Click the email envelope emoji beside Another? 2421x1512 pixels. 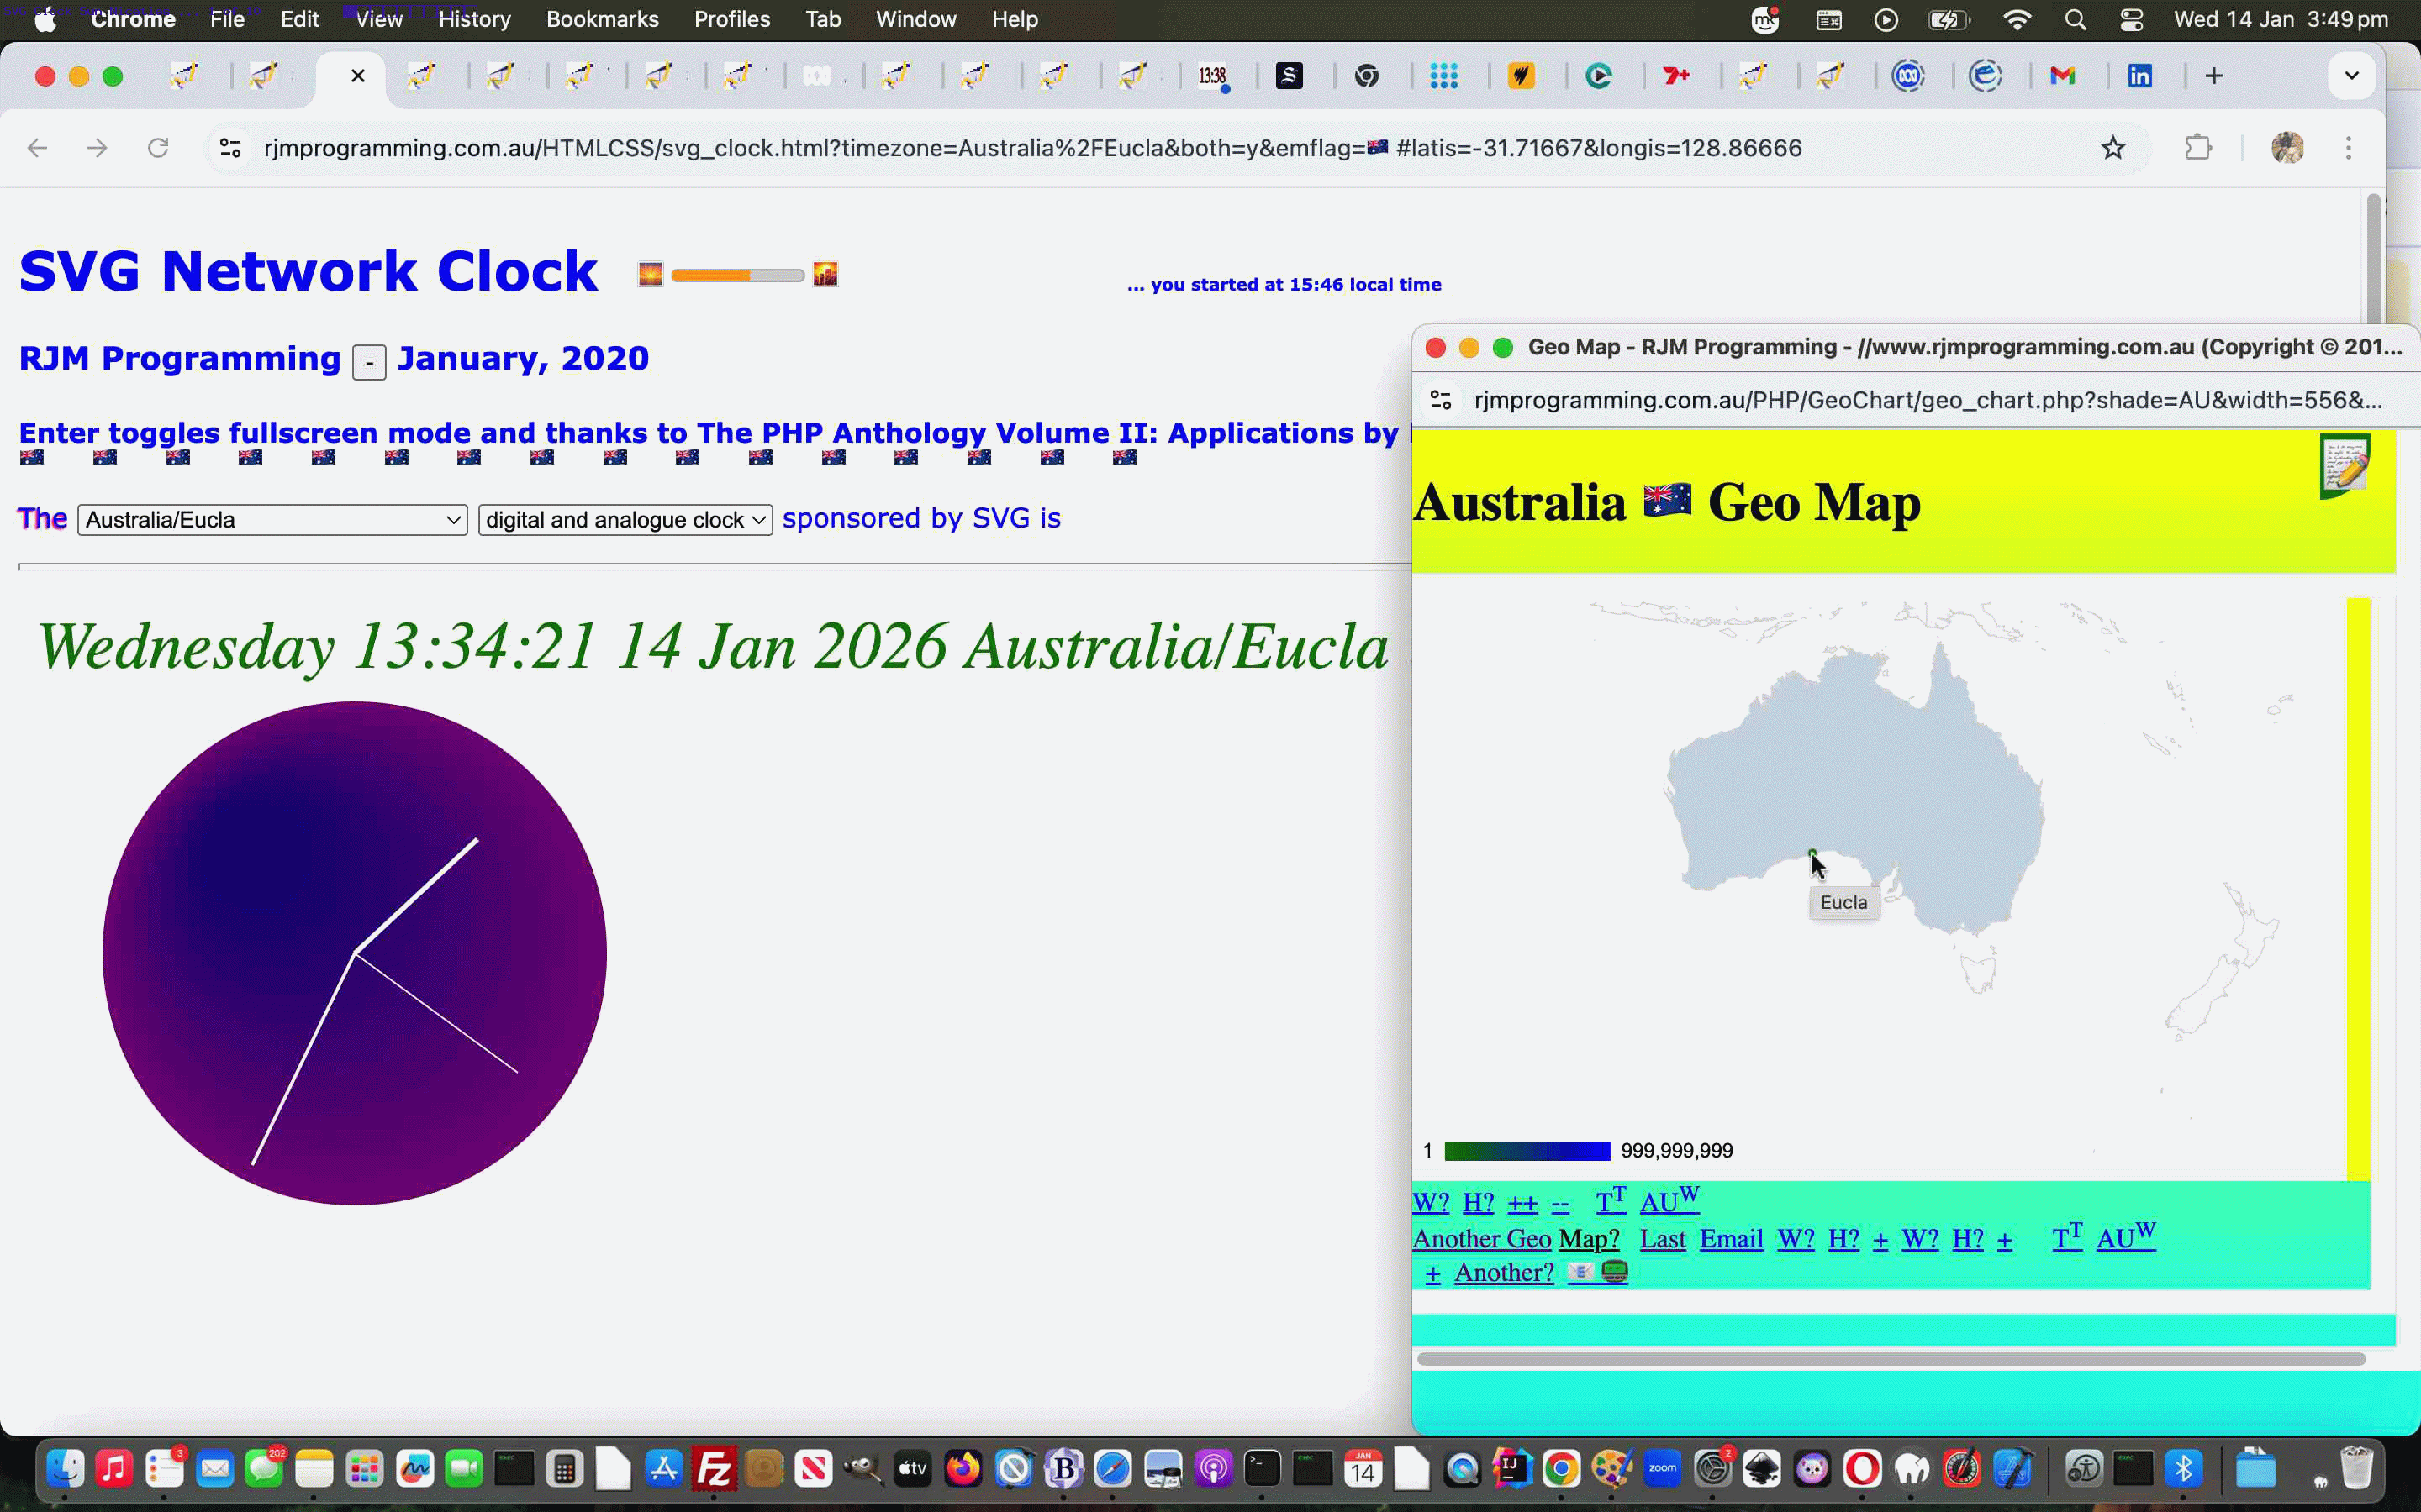[1580, 1272]
